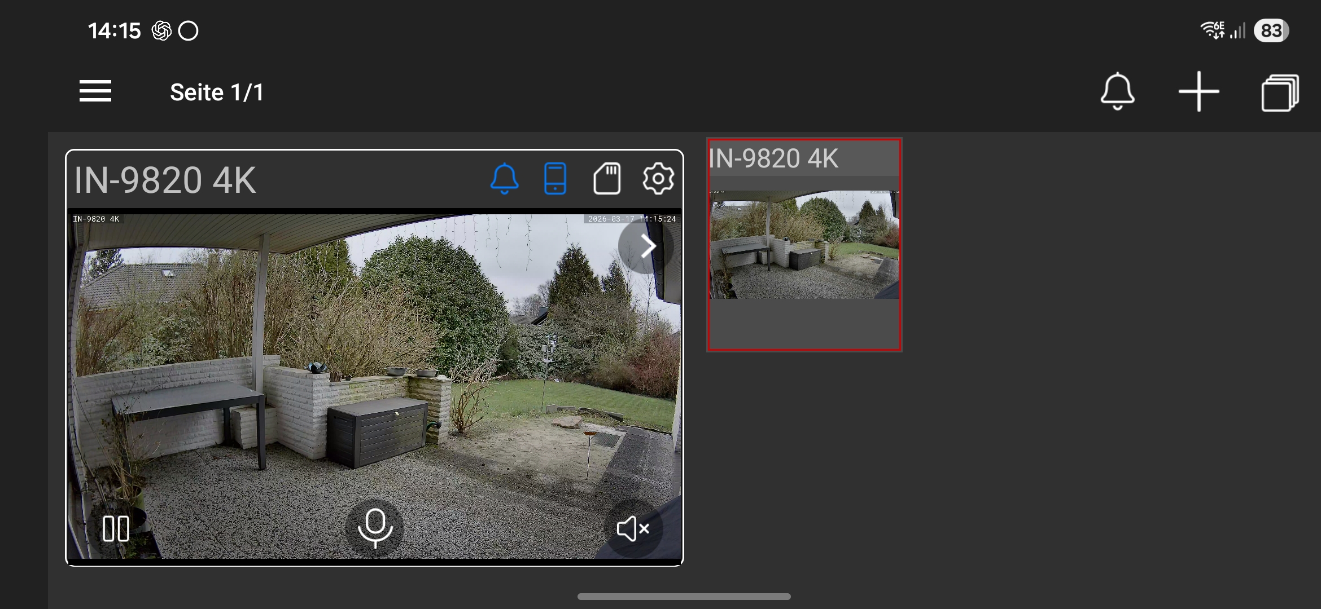Activate microphone for two-way talk
The width and height of the screenshot is (1321, 609).
pos(375,528)
